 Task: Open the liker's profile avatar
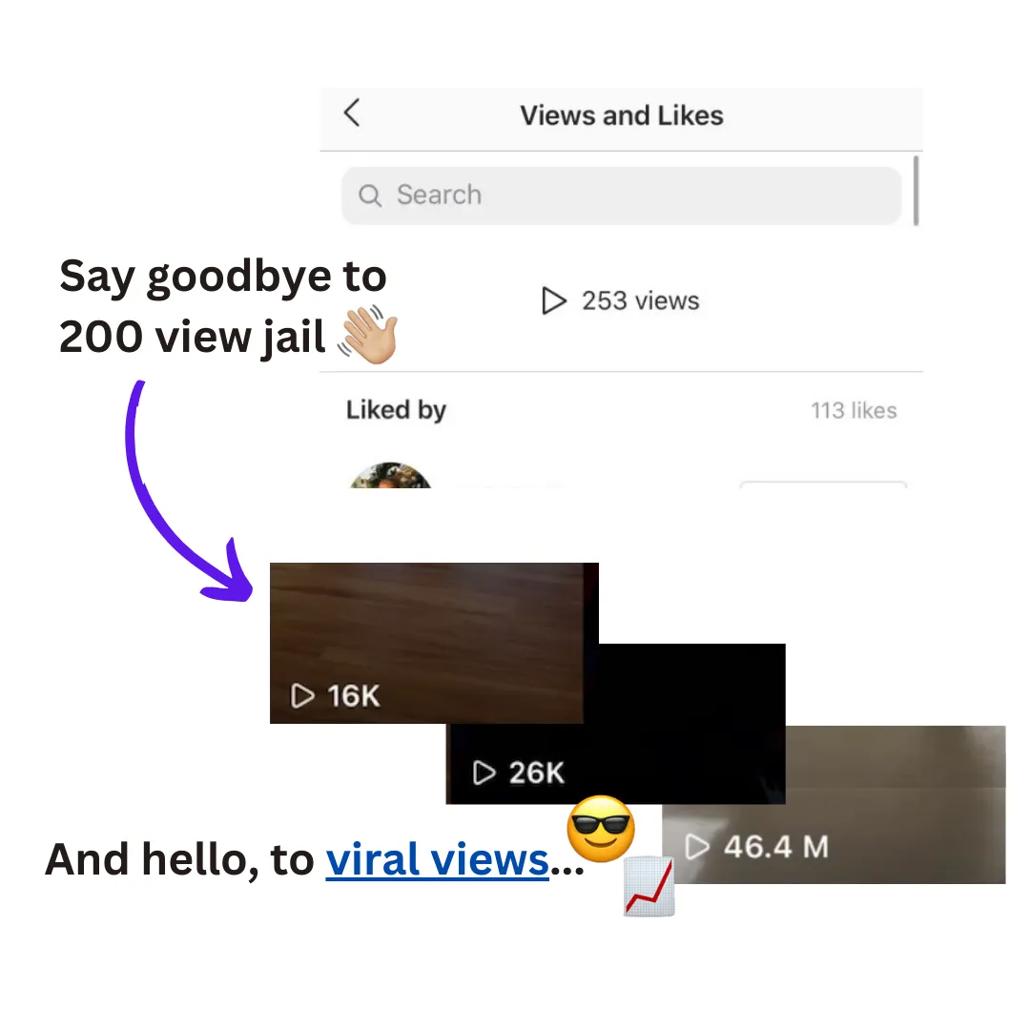390,475
